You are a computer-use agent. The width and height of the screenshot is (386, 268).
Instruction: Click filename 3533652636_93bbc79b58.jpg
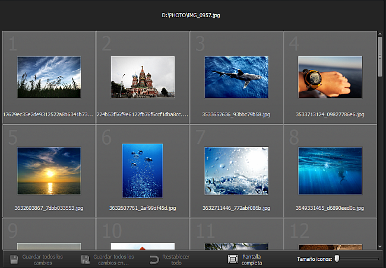click(236, 114)
